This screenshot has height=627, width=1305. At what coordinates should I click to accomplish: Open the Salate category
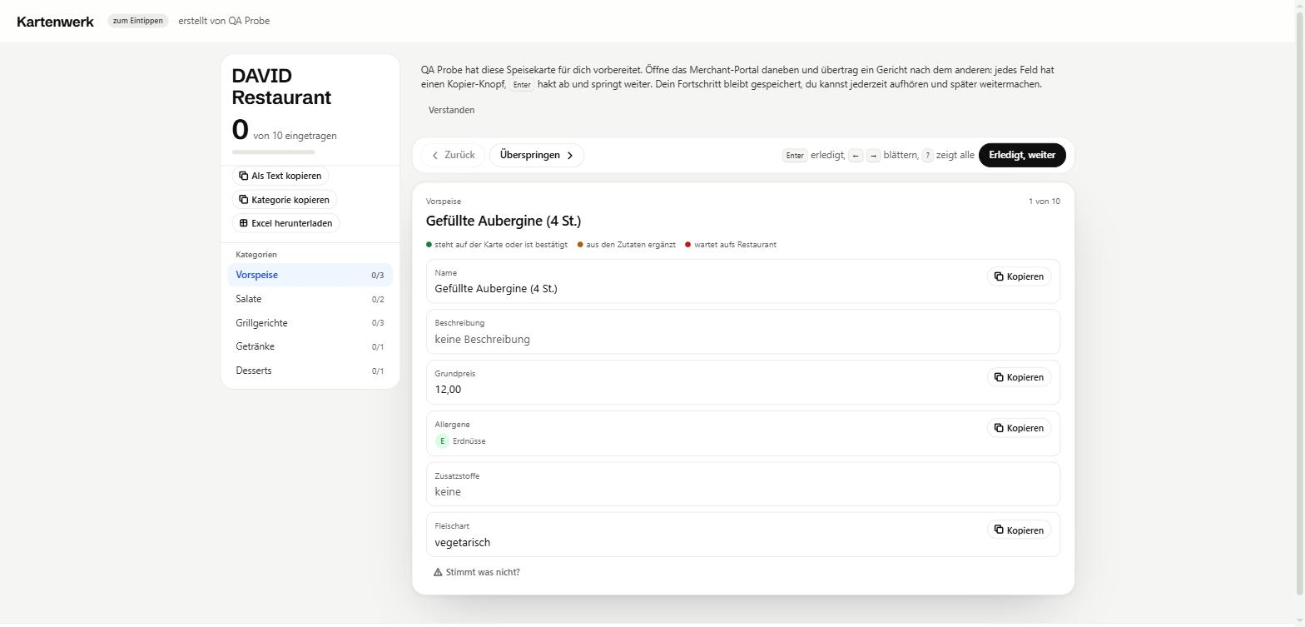[x=310, y=299]
